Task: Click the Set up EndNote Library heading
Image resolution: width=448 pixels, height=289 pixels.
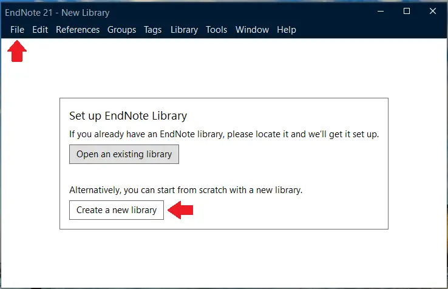Action: [128, 116]
